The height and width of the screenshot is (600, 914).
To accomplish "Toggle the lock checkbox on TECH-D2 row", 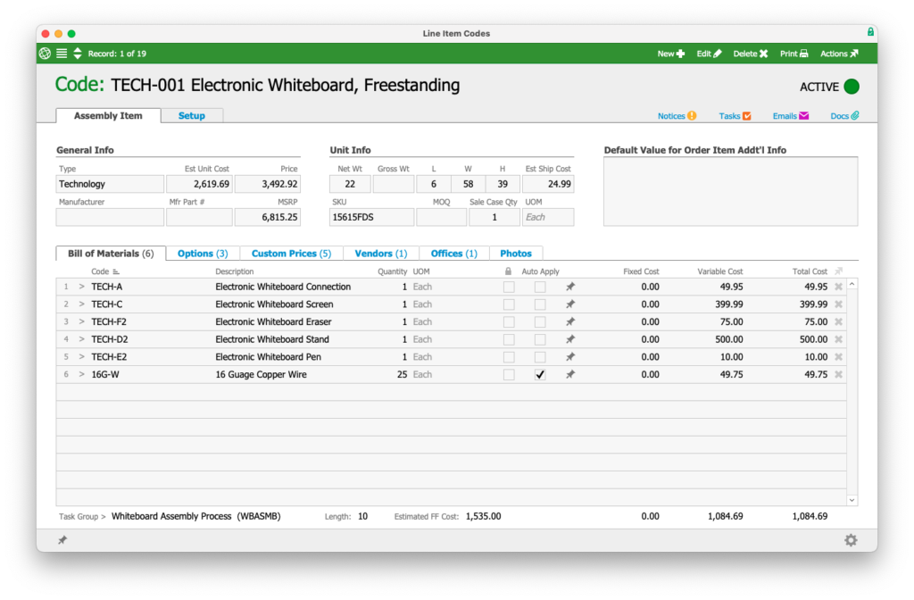I will pos(509,339).
